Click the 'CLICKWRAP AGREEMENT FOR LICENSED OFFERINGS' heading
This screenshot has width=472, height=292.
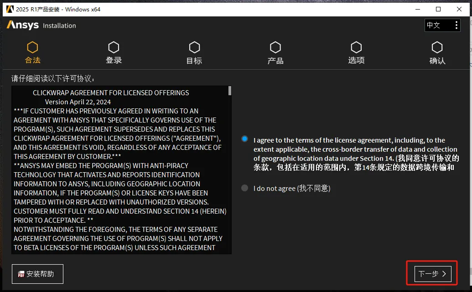click(x=111, y=93)
